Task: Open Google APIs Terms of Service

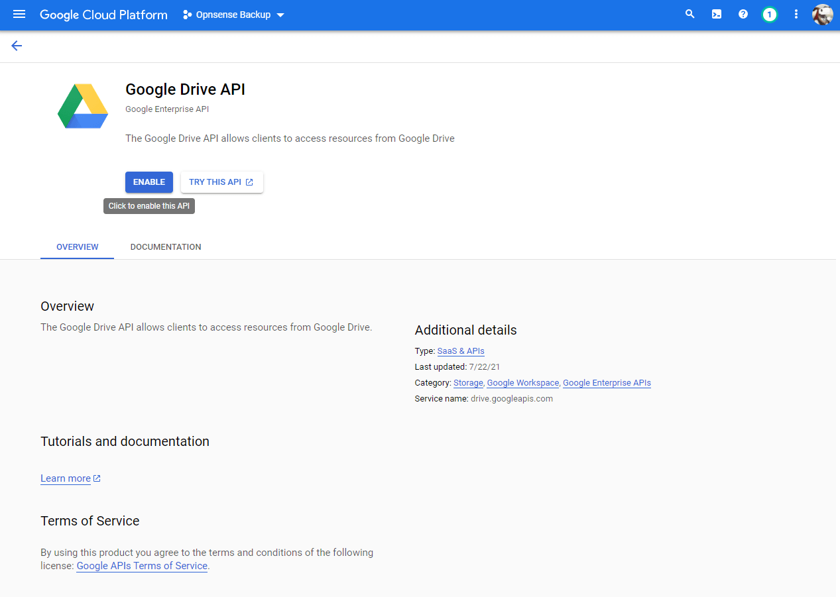Action: coord(141,565)
